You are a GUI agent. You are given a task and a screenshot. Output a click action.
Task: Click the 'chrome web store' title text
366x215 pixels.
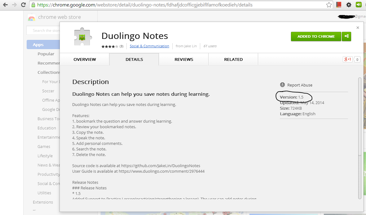point(60,17)
